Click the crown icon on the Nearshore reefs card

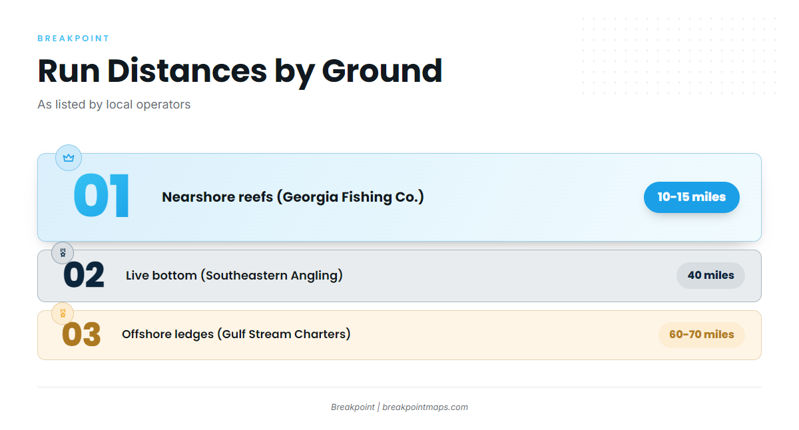[x=69, y=158]
